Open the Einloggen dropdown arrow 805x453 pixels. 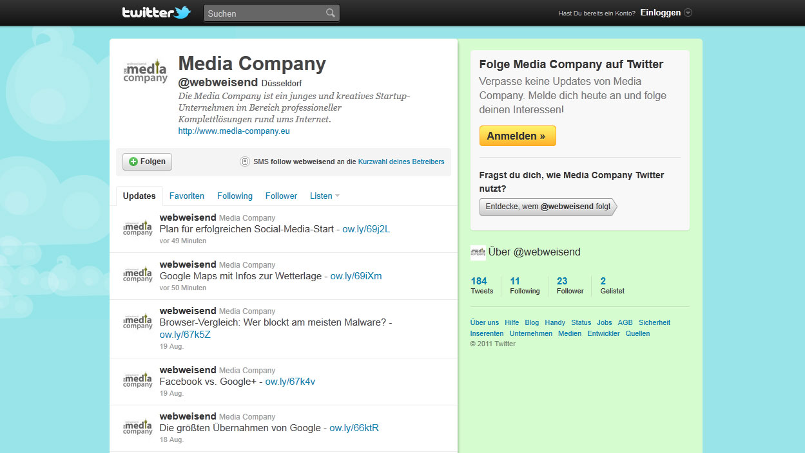(688, 13)
